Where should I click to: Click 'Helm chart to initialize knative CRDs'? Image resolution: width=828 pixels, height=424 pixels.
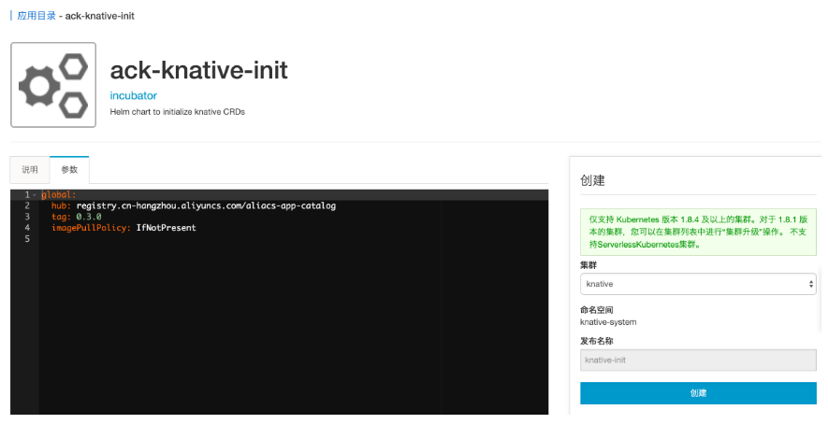tap(178, 112)
